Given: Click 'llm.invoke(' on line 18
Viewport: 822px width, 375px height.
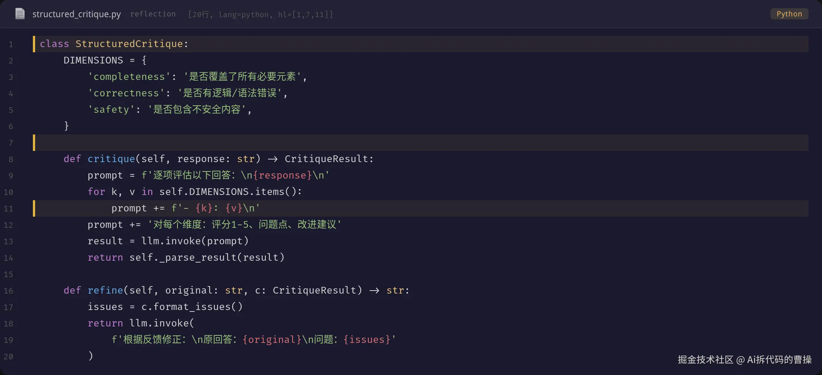Looking at the screenshot, I should pyautogui.click(x=162, y=323).
